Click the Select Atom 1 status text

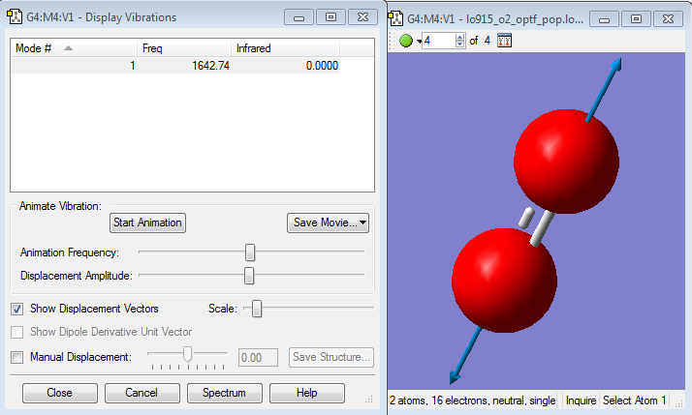[x=635, y=400]
